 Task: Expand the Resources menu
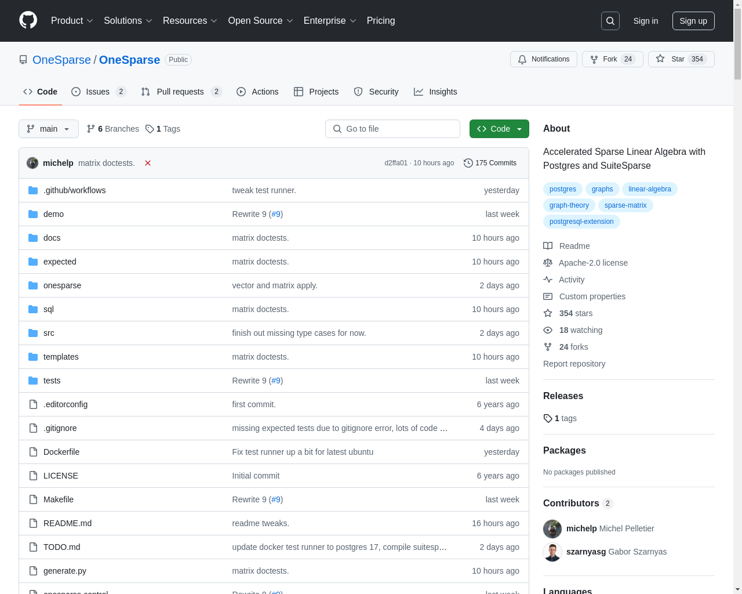pos(190,21)
